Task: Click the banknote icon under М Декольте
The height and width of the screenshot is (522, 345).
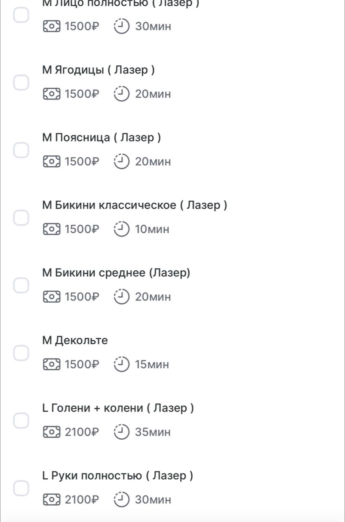Action: pyautogui.click(x=51, y=364)
